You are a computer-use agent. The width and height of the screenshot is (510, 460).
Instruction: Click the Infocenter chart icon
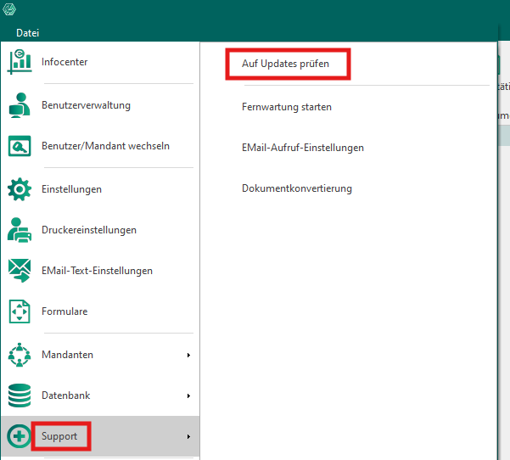[20, 62]
